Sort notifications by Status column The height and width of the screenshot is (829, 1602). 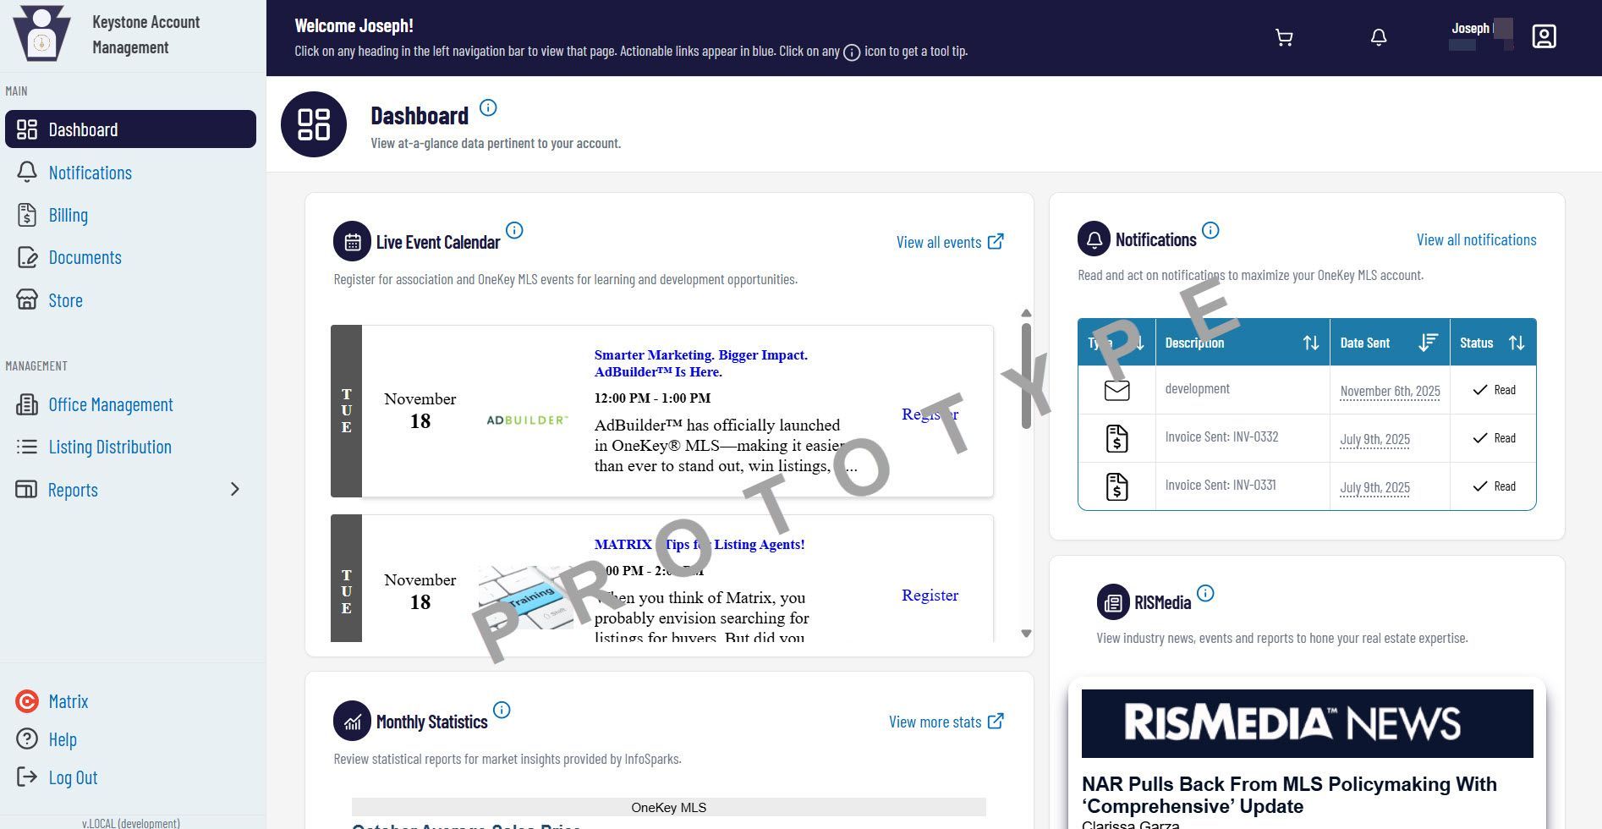tap(1517, 343)
